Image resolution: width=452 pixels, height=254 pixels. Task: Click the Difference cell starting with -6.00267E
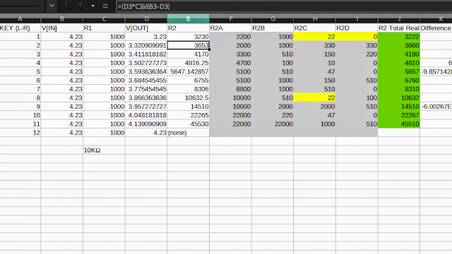pos(436,107)
